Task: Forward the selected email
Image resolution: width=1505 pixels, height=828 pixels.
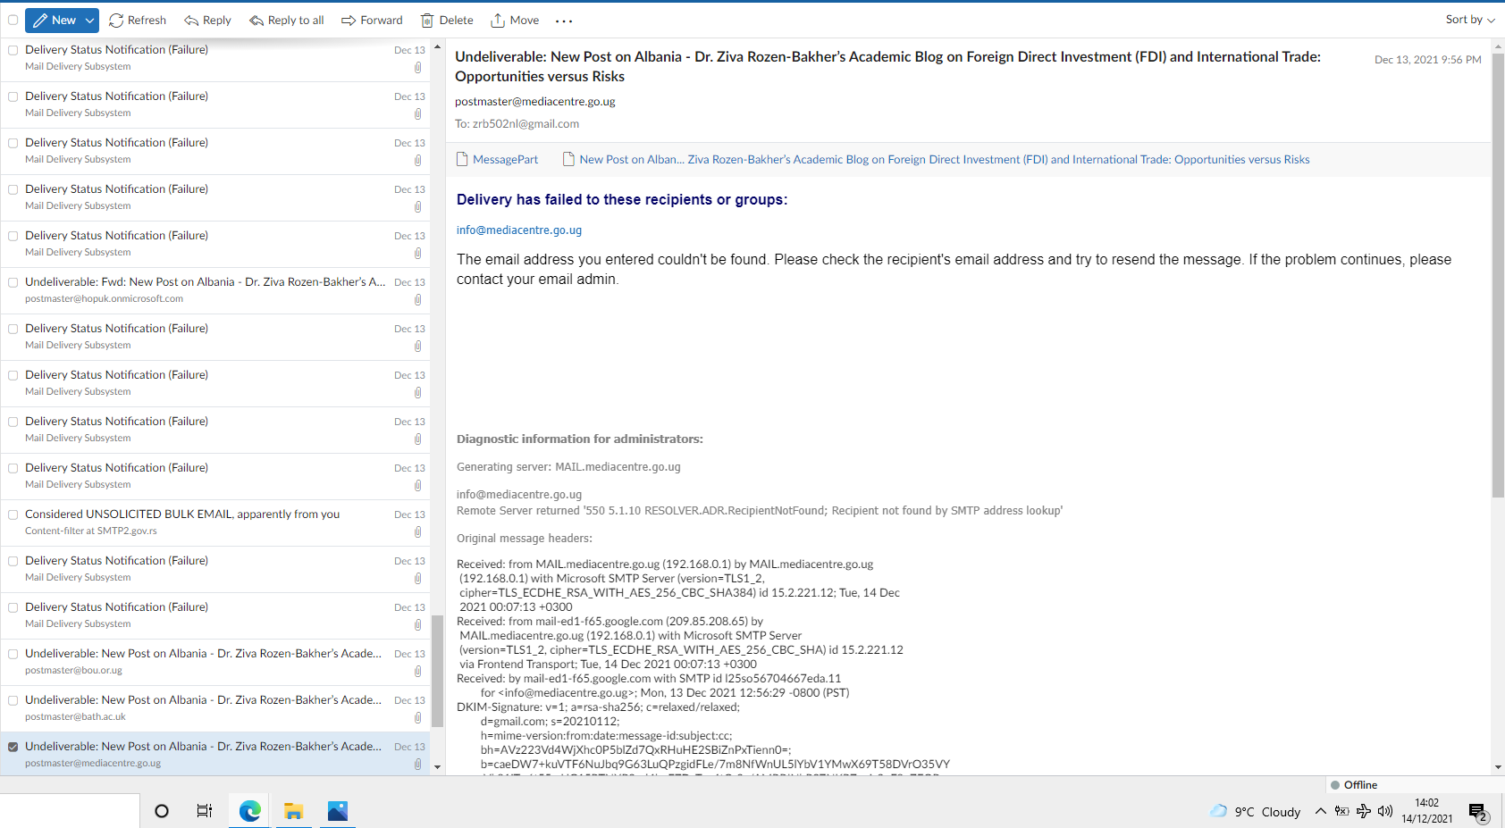Action: click(372, 20)
